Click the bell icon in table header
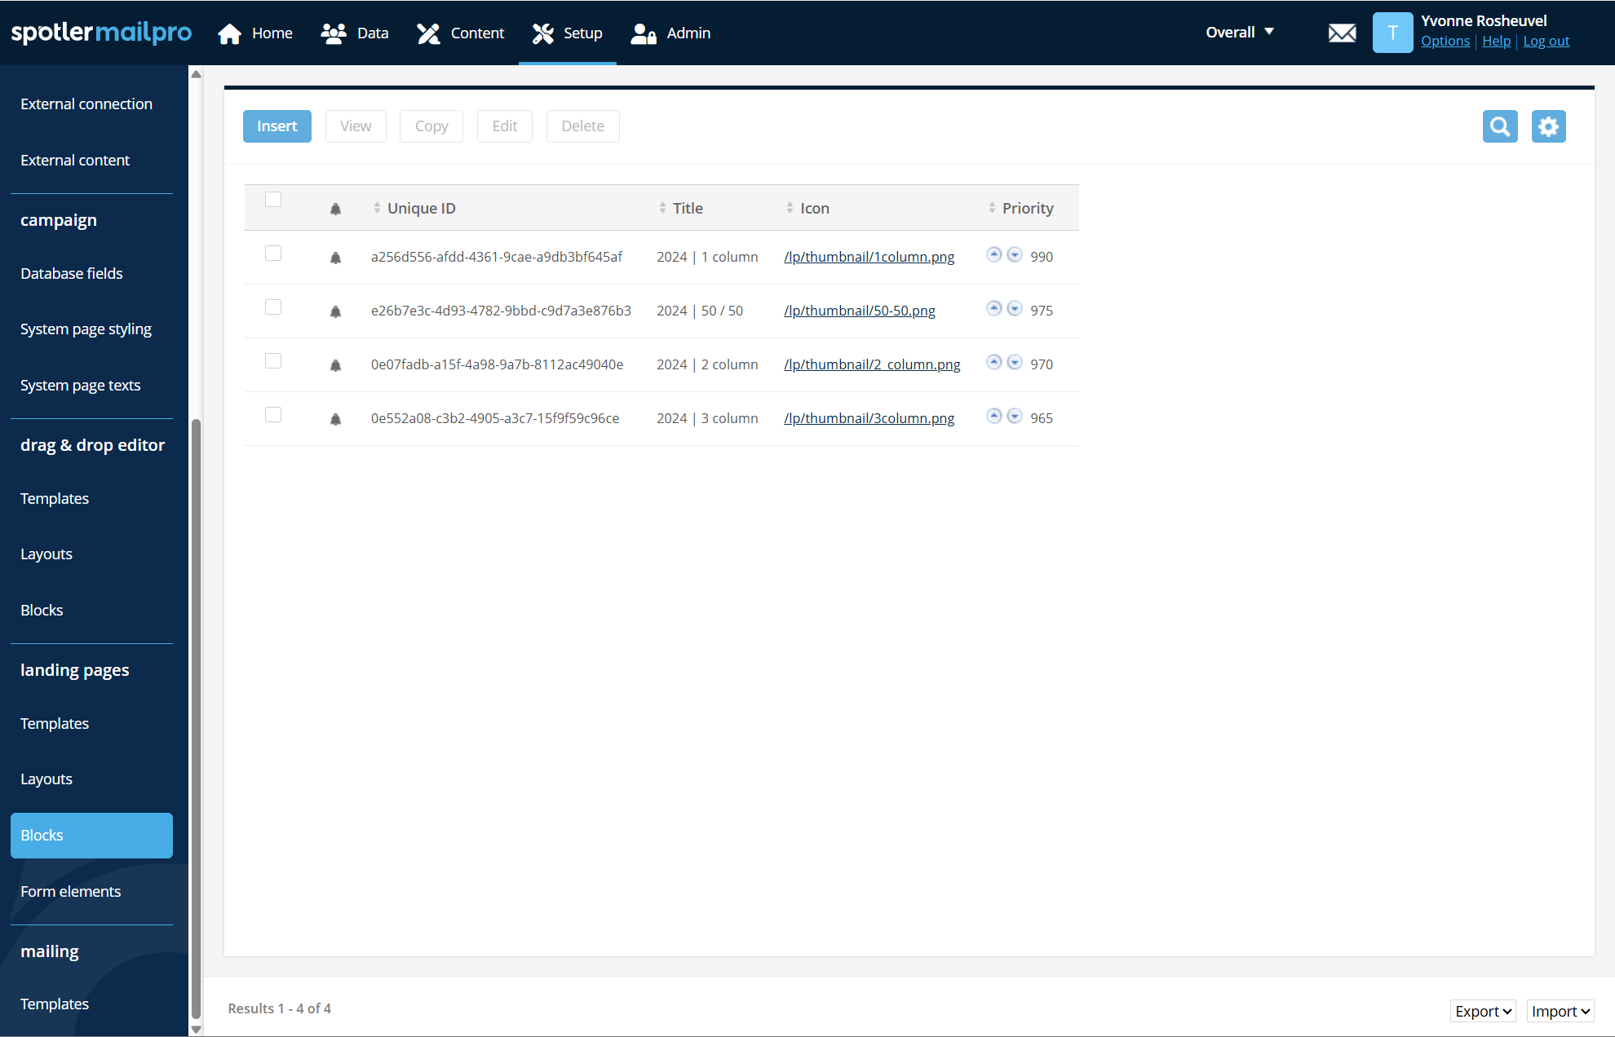The width and height of the screenshot is (1615, 1037). click(335, 209)
